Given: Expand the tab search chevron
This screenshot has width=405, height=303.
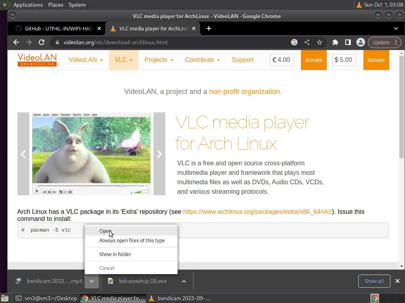Looking at the screenshot, I should click(x=396, y=28).
